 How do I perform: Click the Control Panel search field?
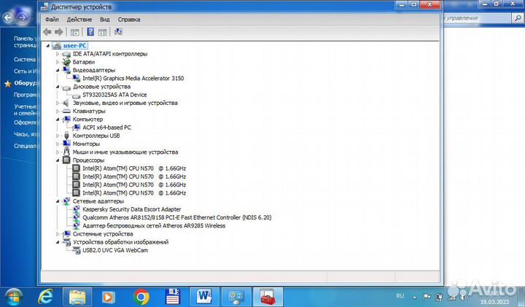tap(478, 18)
